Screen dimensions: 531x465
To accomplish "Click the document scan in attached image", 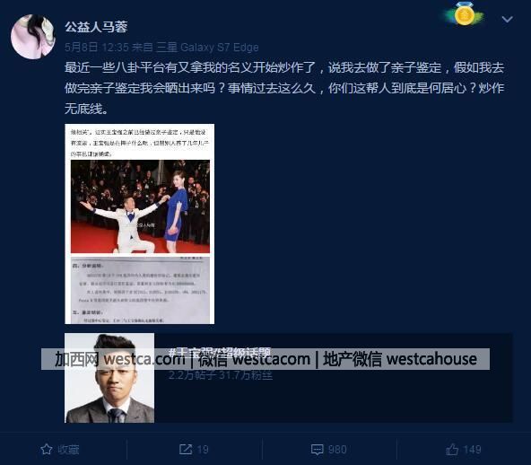I will point(140,290).
